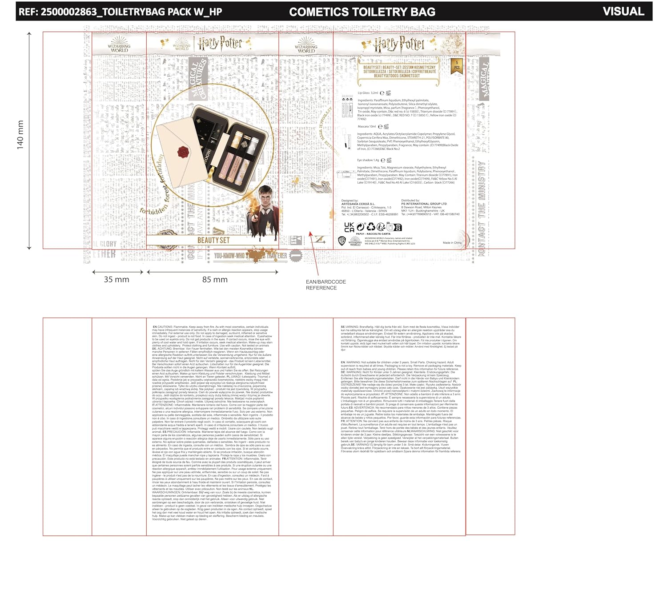The height and width of the screenshot is (603, 667).
Task: Click the UKCA conformity mark
Action: click(349, 227)
